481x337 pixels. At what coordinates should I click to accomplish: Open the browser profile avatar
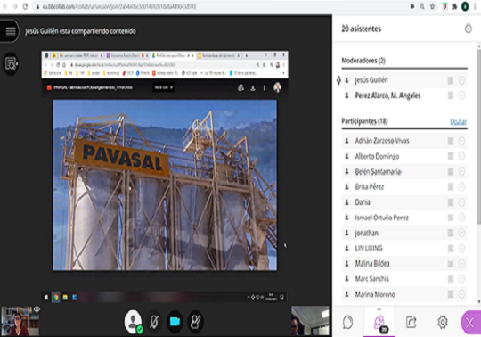click(465, 6)
